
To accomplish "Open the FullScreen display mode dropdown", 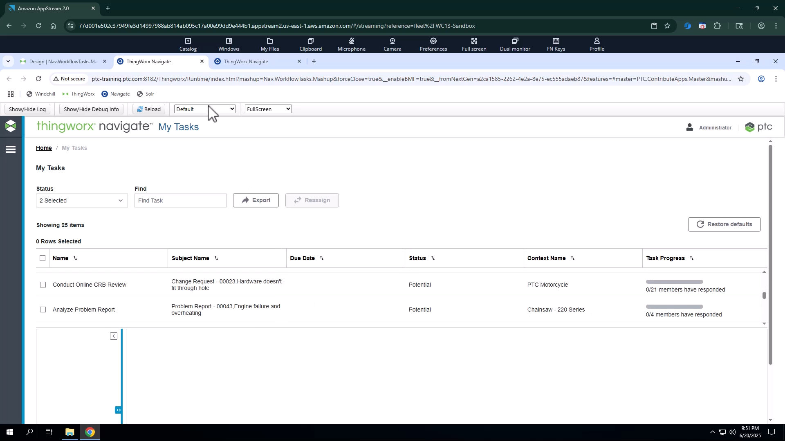I will [x=268, y=109].
